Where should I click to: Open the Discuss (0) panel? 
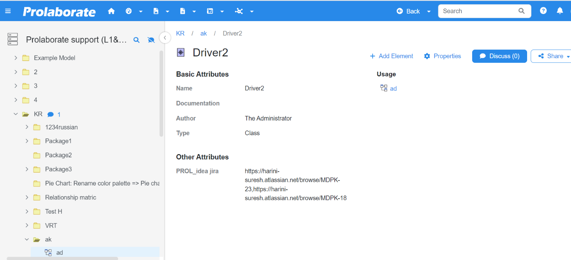tap(500, 56)
